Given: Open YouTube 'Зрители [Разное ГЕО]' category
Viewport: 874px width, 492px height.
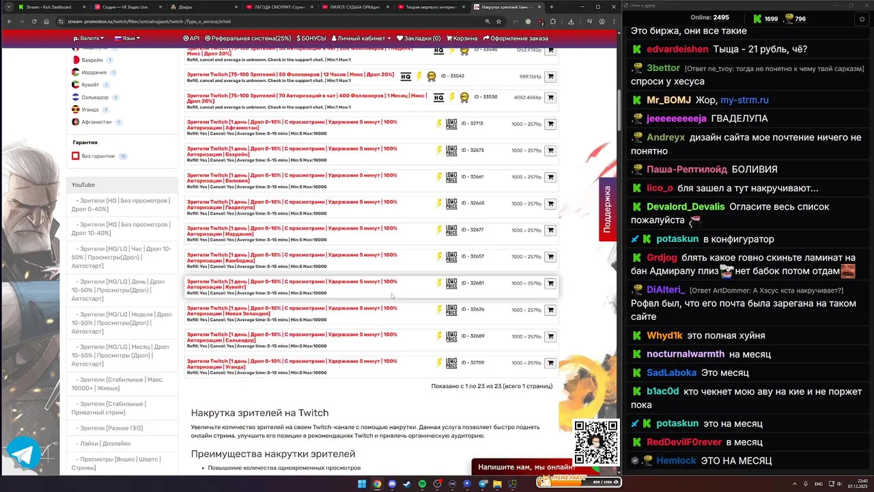Looking at the screenshot, I should pyautogui.click(x=111, y=428).
